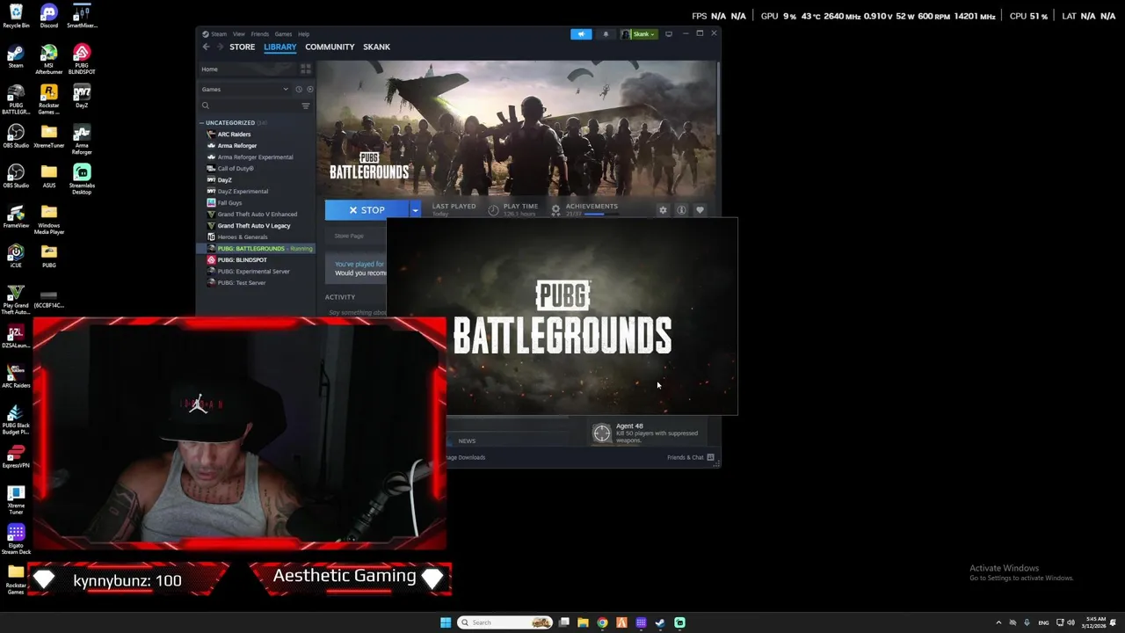
Task: Open File Explorer from the taskbar
Action: point(583,622)
